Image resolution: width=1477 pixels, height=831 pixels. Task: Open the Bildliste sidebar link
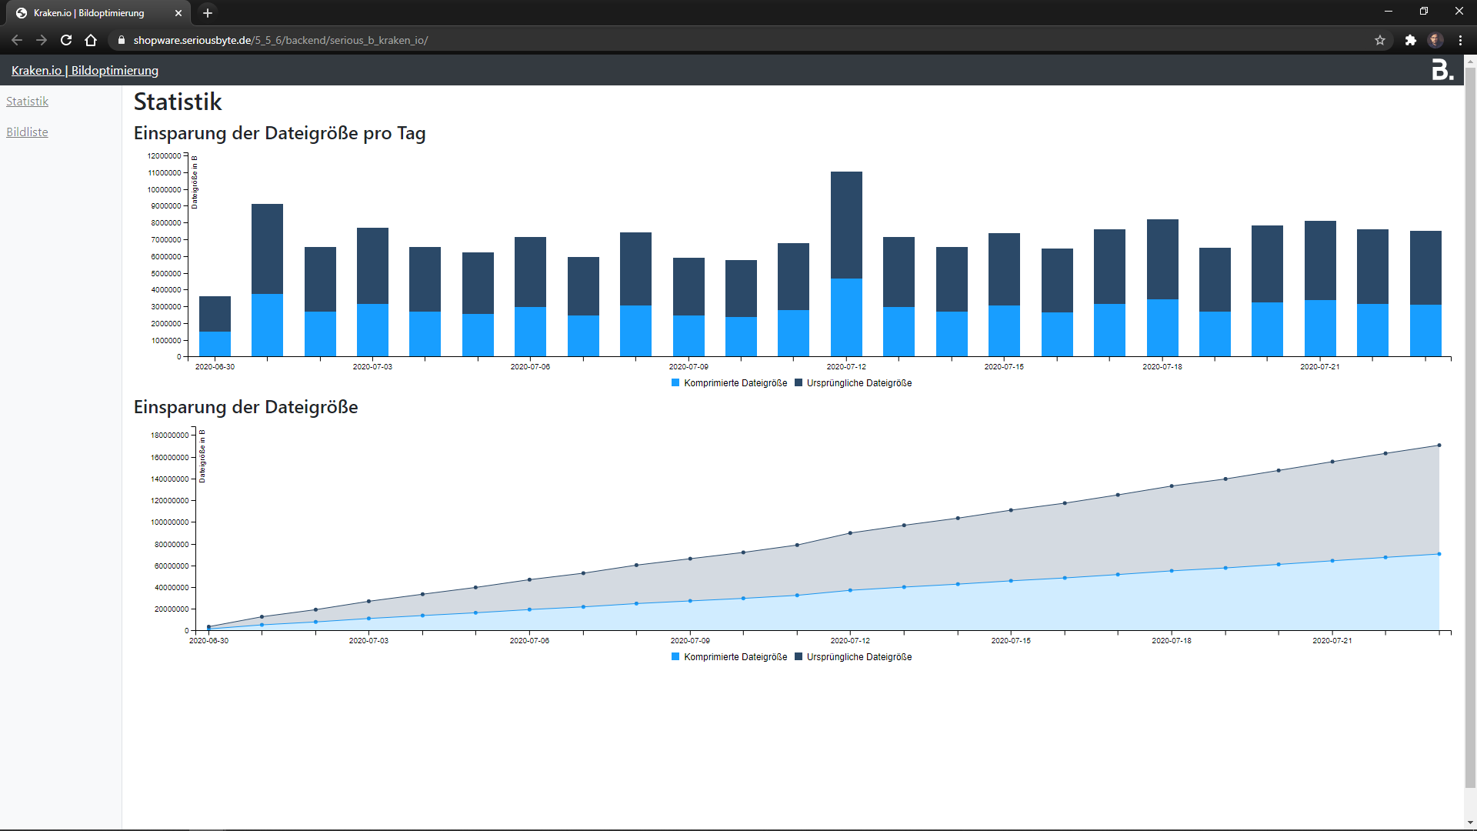point(27,132)
